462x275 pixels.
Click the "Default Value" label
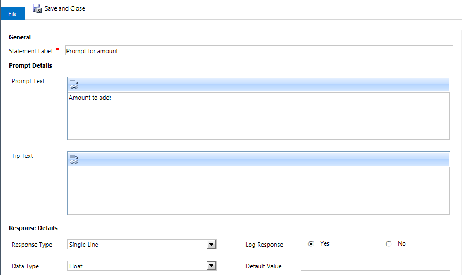pyautogui.click(x=264, y=266)
